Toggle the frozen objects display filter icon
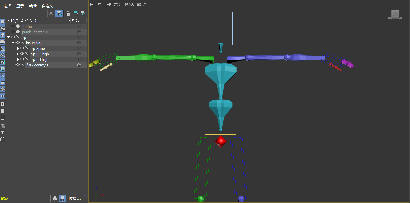The height and width of the screenshot is (203, 410). pos(3,89)
